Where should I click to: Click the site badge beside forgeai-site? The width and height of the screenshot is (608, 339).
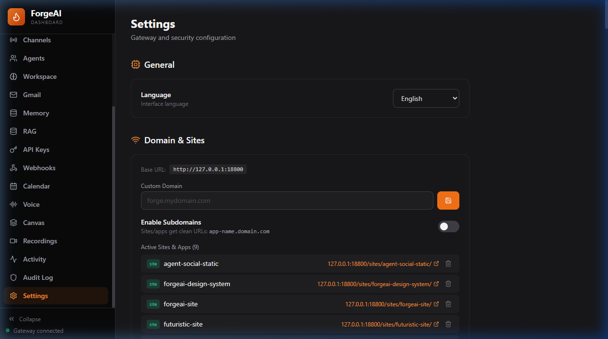(153, 304)
